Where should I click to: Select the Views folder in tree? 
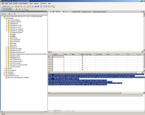13,36
